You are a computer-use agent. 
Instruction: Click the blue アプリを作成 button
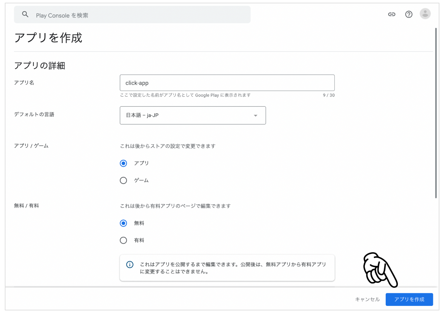(x=409, y=299)
